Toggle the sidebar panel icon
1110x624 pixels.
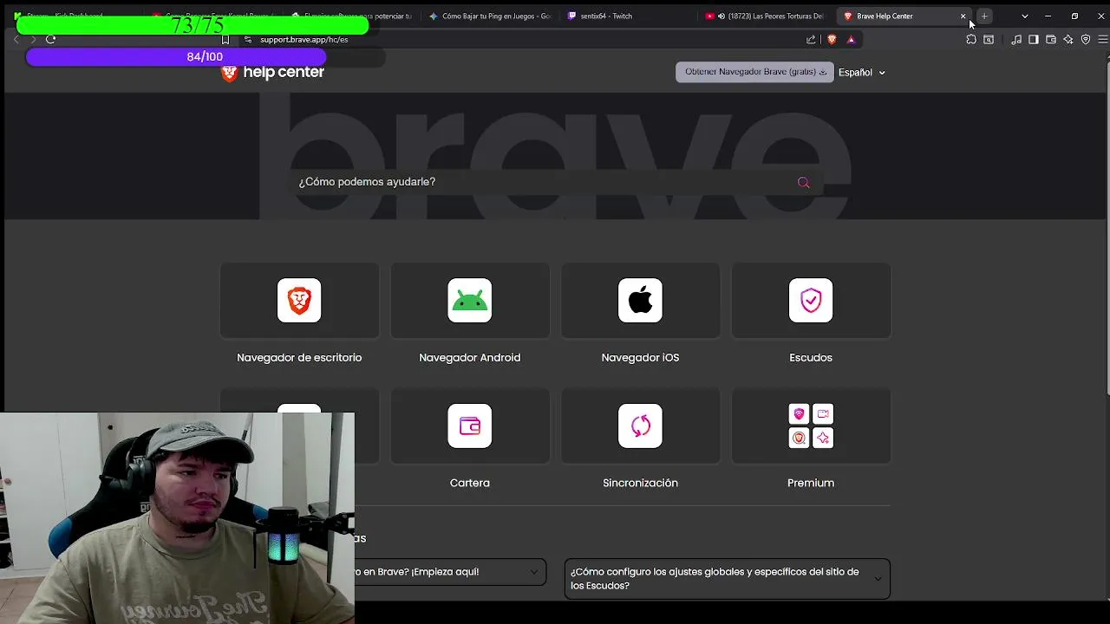[x=1034, y=39]
